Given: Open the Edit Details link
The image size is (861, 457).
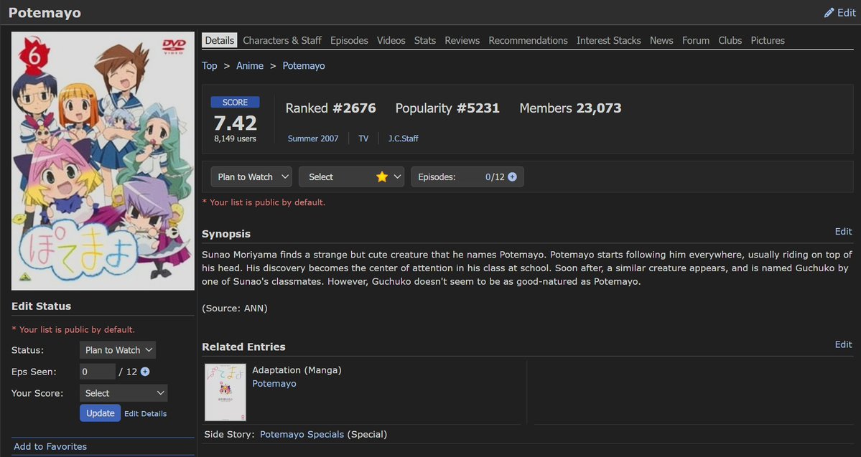Looking at the screenshot, I should pos(146,414).
